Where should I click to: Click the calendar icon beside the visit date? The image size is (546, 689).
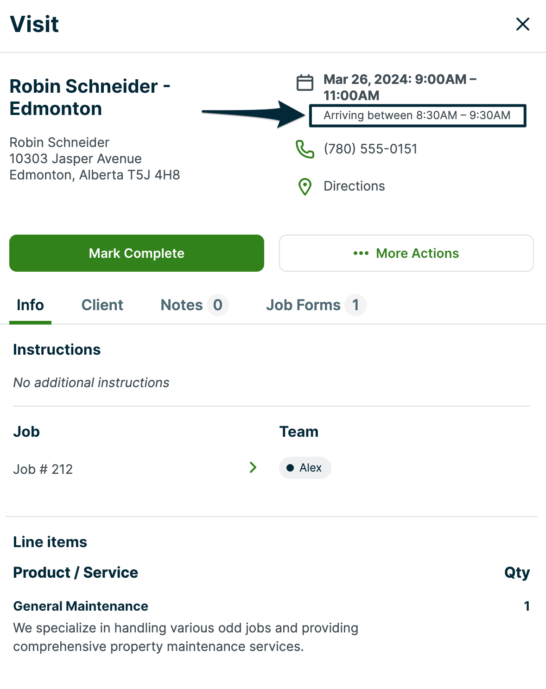point(305,83)
